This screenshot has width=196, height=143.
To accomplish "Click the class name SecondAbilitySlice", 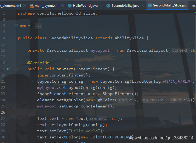I will (x=71, y=38).
